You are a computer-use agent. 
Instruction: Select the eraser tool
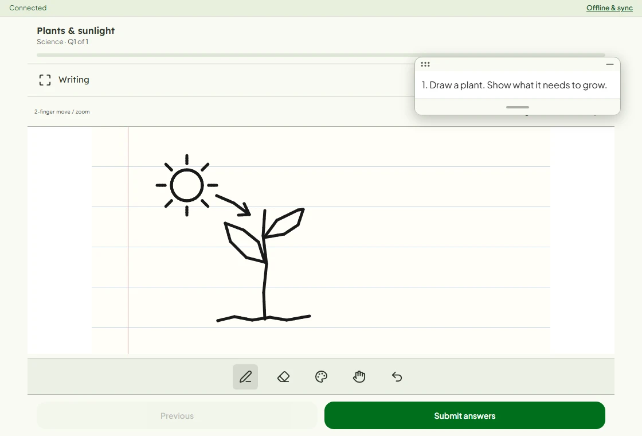click(x=283, y=376)
